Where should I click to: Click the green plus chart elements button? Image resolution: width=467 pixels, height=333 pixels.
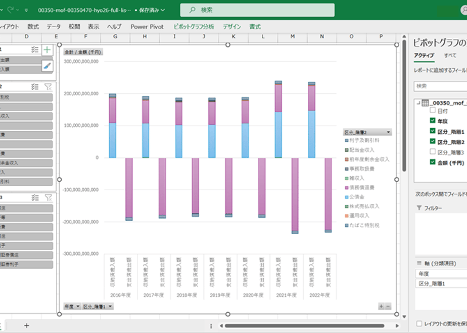pyautogui.click(x=47, y=50)
